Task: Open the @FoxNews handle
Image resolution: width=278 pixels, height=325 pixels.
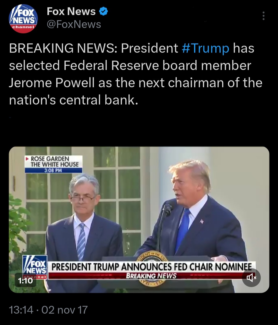Action: coord(74,24)
